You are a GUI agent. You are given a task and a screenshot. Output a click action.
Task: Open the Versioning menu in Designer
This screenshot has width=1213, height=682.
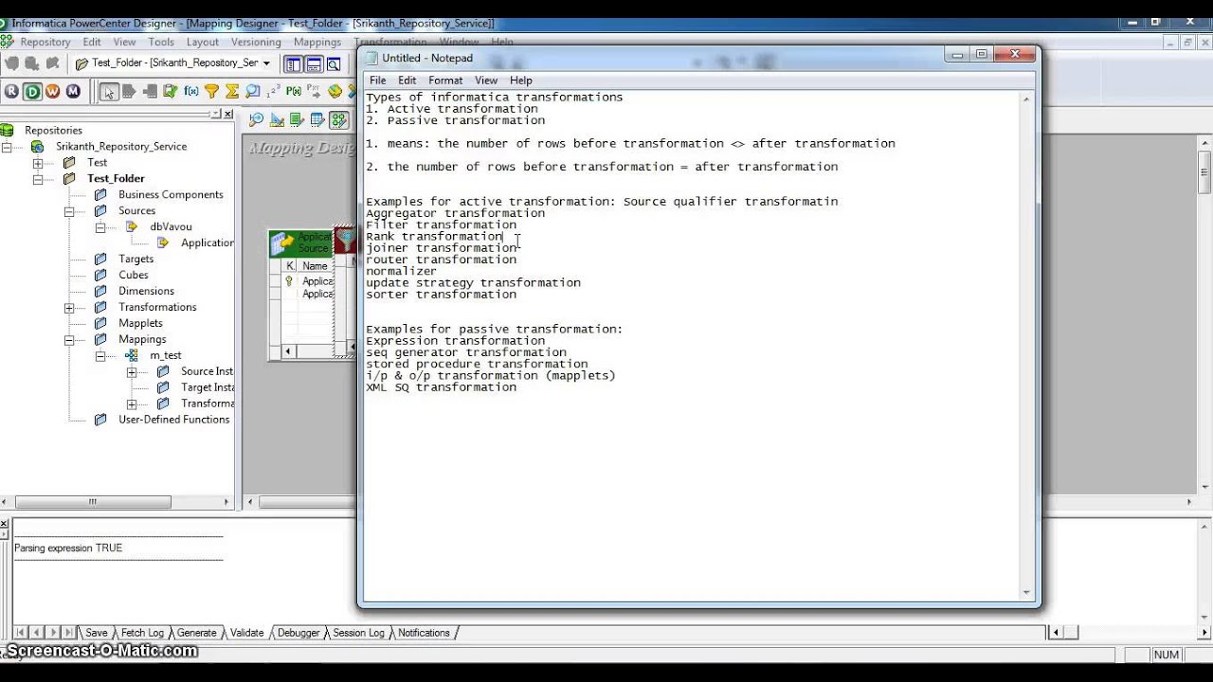point(256,42)
